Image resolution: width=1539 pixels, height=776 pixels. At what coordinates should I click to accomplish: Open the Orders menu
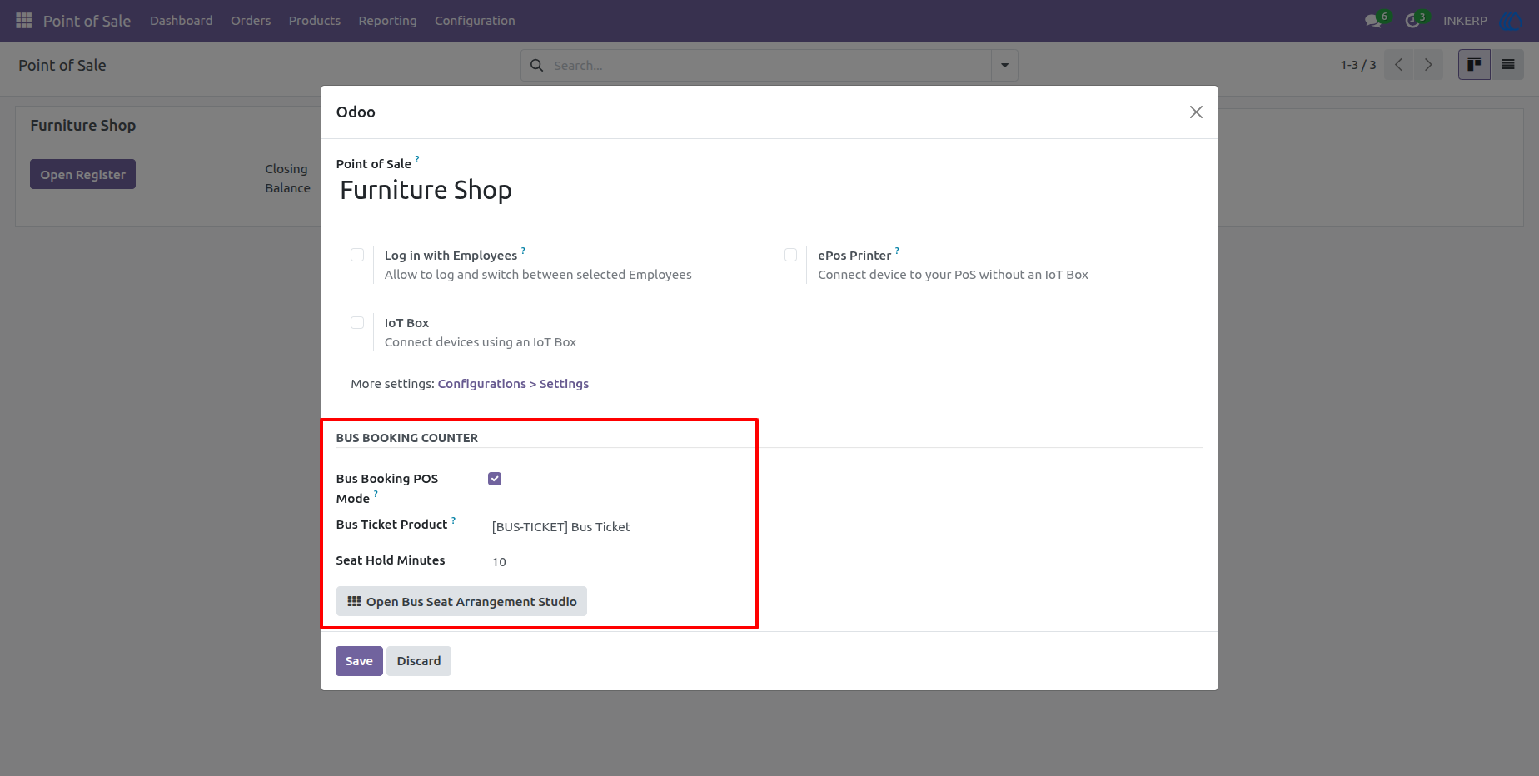coord(251,21)
